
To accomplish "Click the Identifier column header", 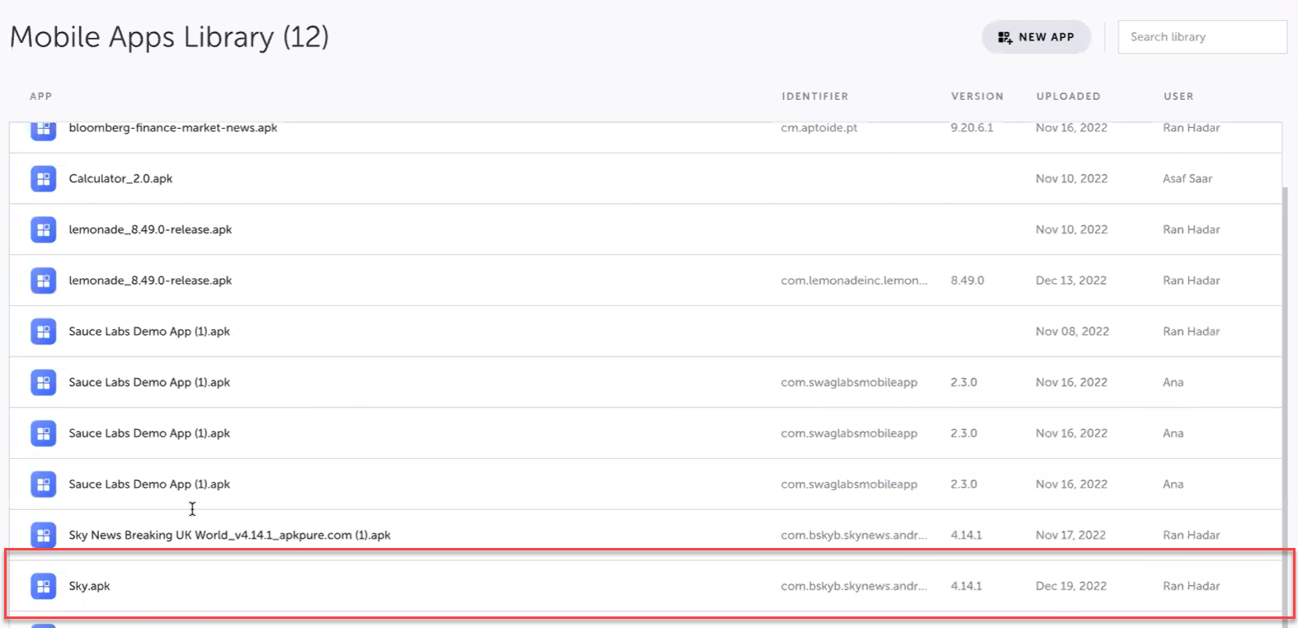I will pyautogui.click(x=814, y=97).
